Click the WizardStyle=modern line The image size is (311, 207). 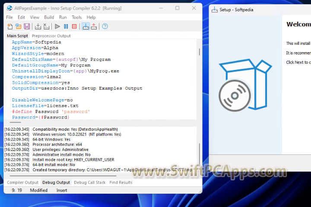(38, 53)
